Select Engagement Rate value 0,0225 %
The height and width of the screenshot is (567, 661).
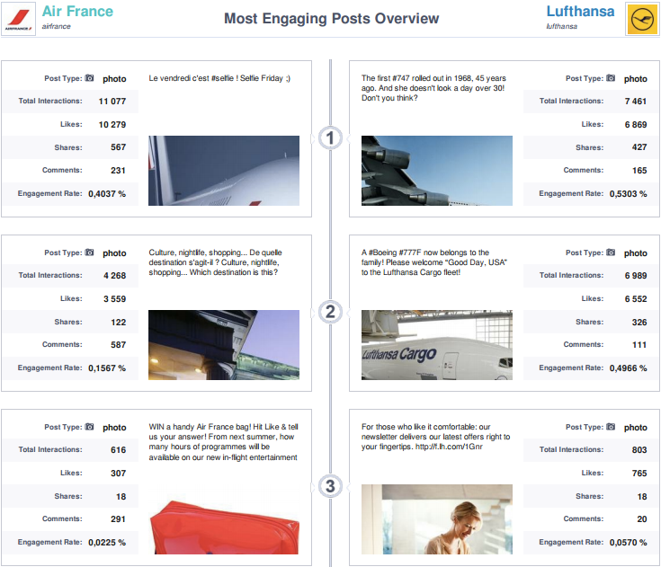click(107, 543)
